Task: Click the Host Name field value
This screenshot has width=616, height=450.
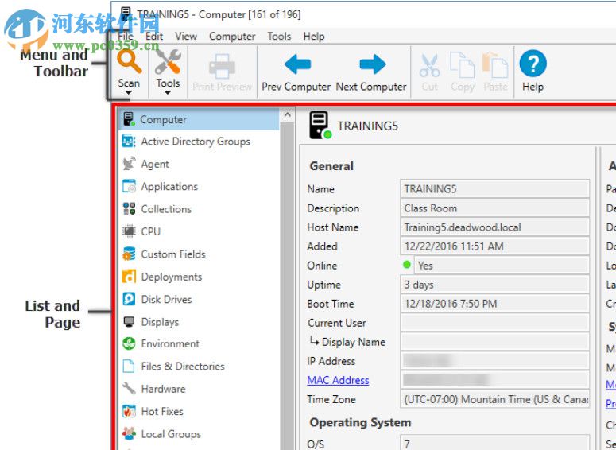Action: point(494,227)
